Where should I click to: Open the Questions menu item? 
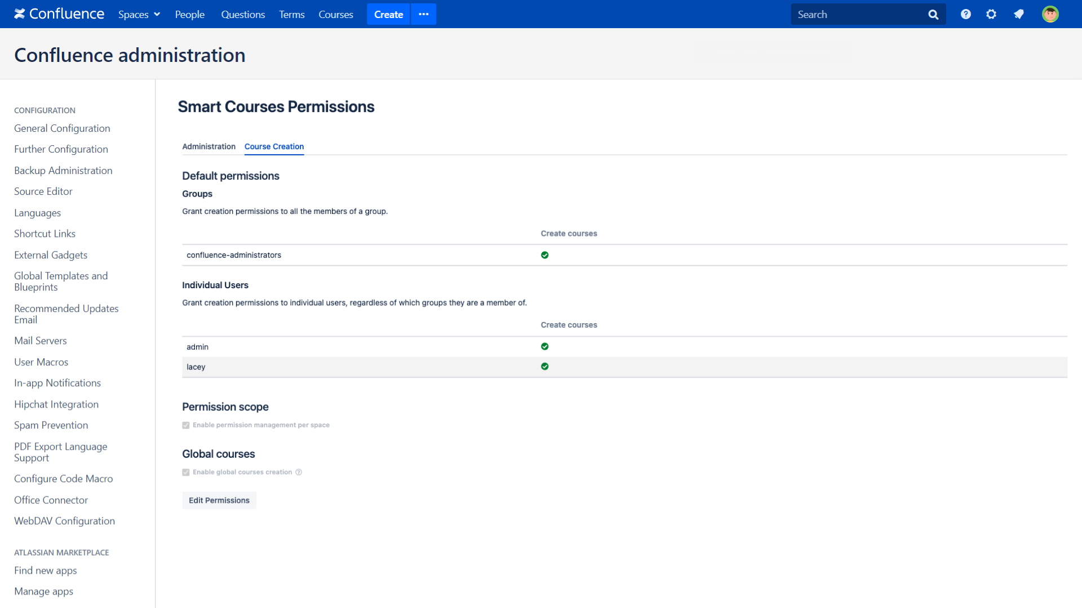click(x=243, y=15)
